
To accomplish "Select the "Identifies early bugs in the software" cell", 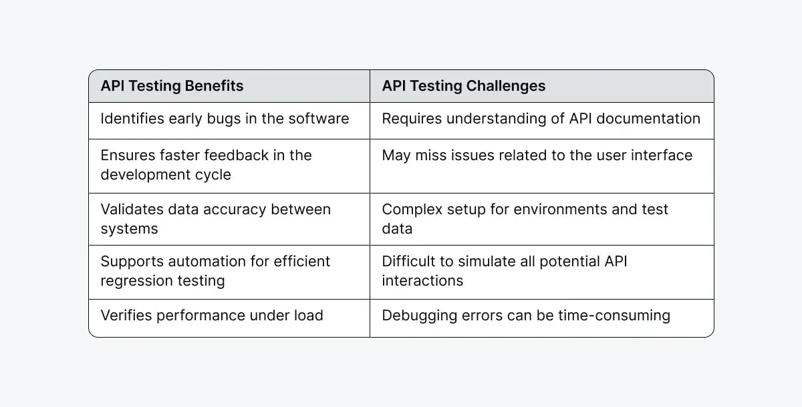I will (225, 119).
